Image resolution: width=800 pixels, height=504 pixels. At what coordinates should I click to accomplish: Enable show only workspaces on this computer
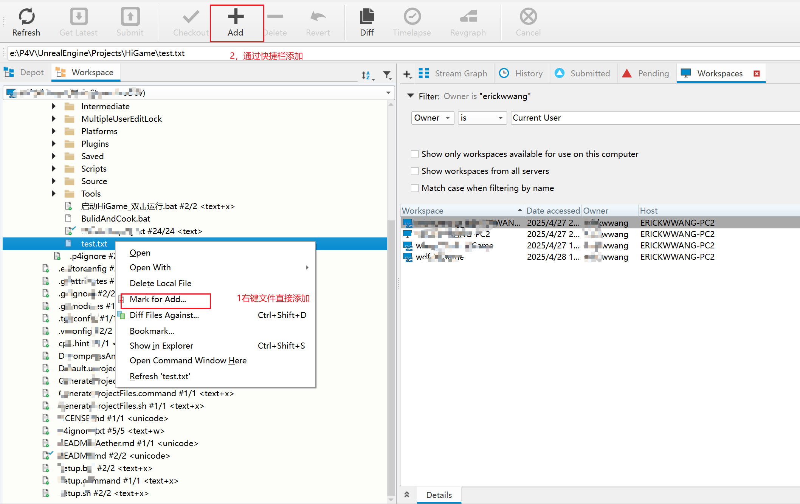point(415,154)
